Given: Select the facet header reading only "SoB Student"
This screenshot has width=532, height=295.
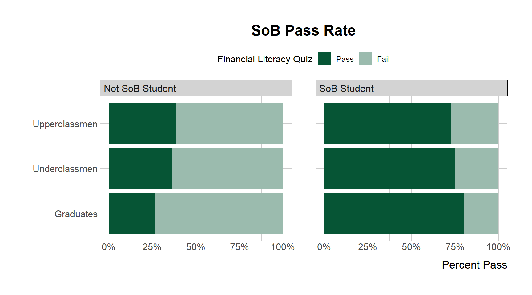Looking at the screenshot, I should coord(346,88).
